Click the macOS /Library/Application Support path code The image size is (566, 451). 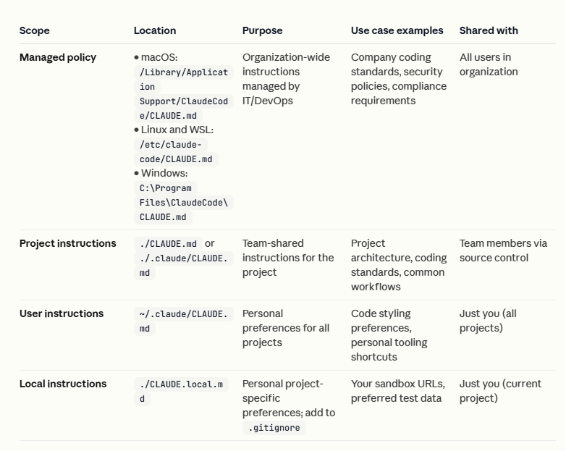(184, 94)
